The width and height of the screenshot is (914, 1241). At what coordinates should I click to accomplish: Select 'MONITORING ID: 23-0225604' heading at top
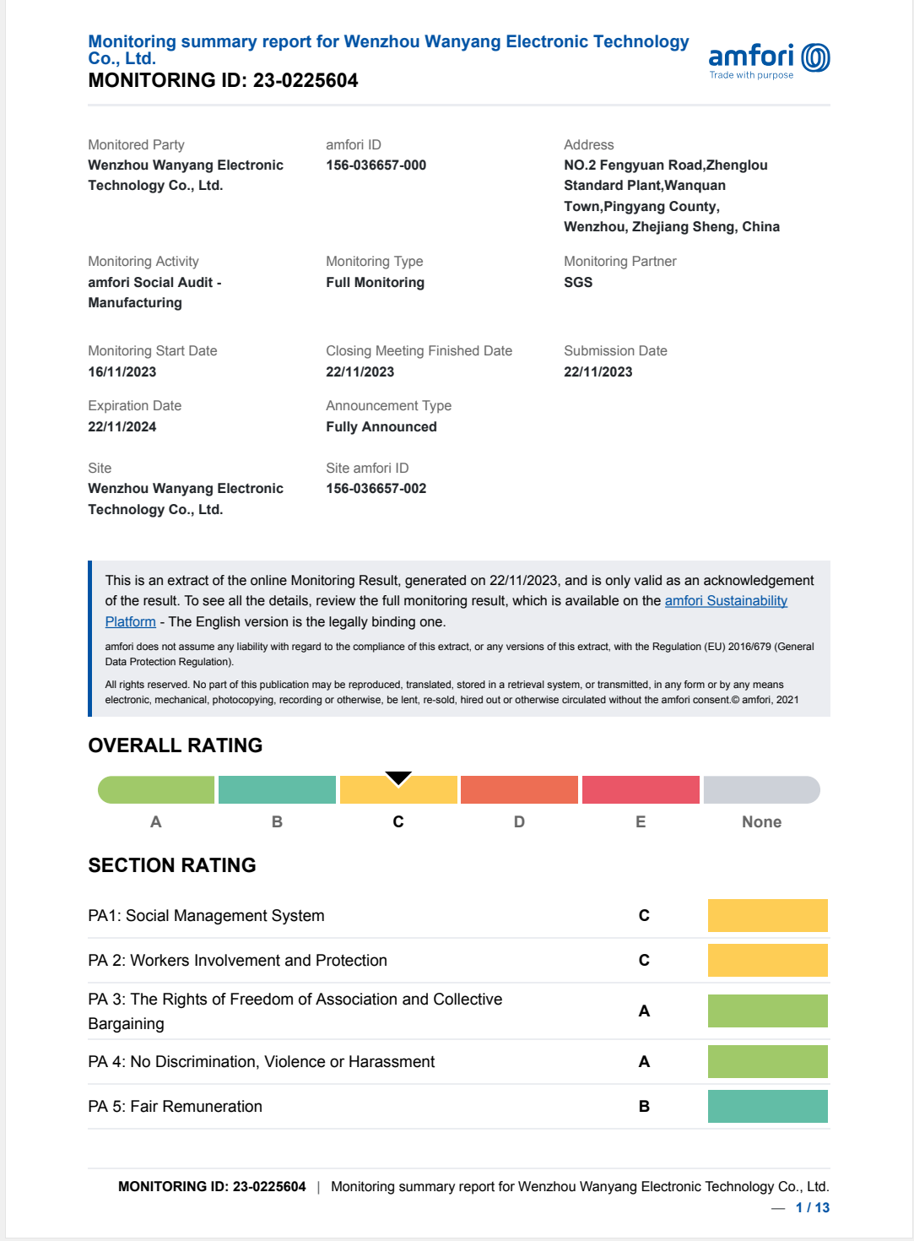tap(223, 80)
